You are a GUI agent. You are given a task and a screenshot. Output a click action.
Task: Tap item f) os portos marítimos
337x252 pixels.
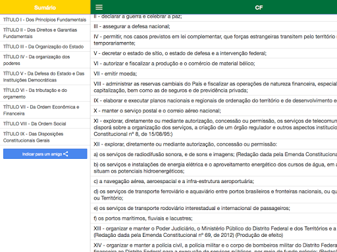pyautogui.click(x=214, y=219)
